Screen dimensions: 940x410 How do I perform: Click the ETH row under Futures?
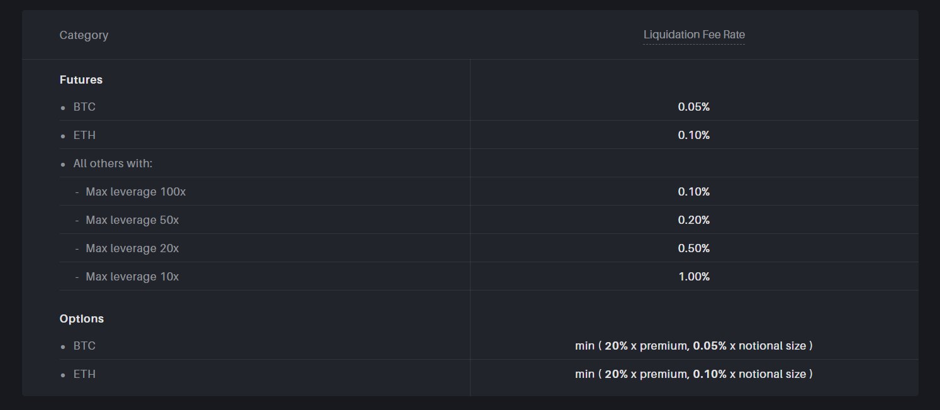84,135
